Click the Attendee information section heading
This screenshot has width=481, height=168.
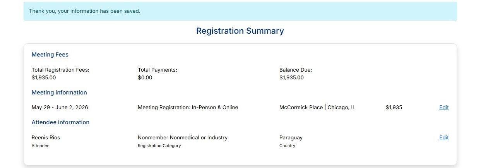[x=60, y=122]
